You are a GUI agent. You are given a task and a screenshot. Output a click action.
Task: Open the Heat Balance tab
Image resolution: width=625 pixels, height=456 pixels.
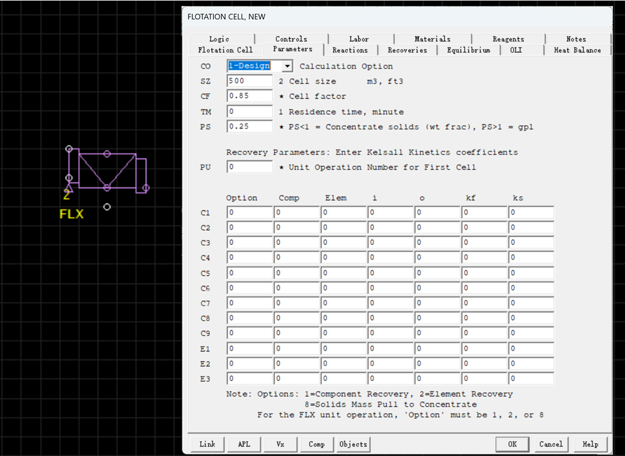tap(577, 50)
